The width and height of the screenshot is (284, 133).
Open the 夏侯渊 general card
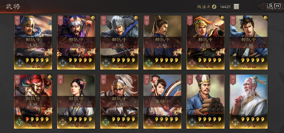(x=119, y=42)
